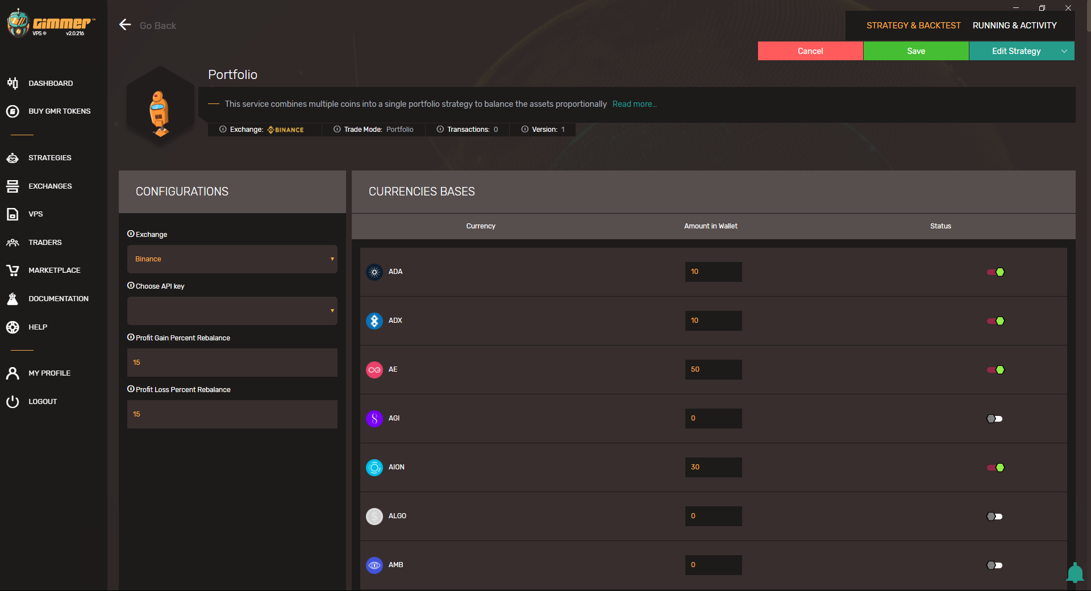Viewport: 1091px width, 591px height.
Task: Click the AGI coin icon
Action: [x=374, y=419]
